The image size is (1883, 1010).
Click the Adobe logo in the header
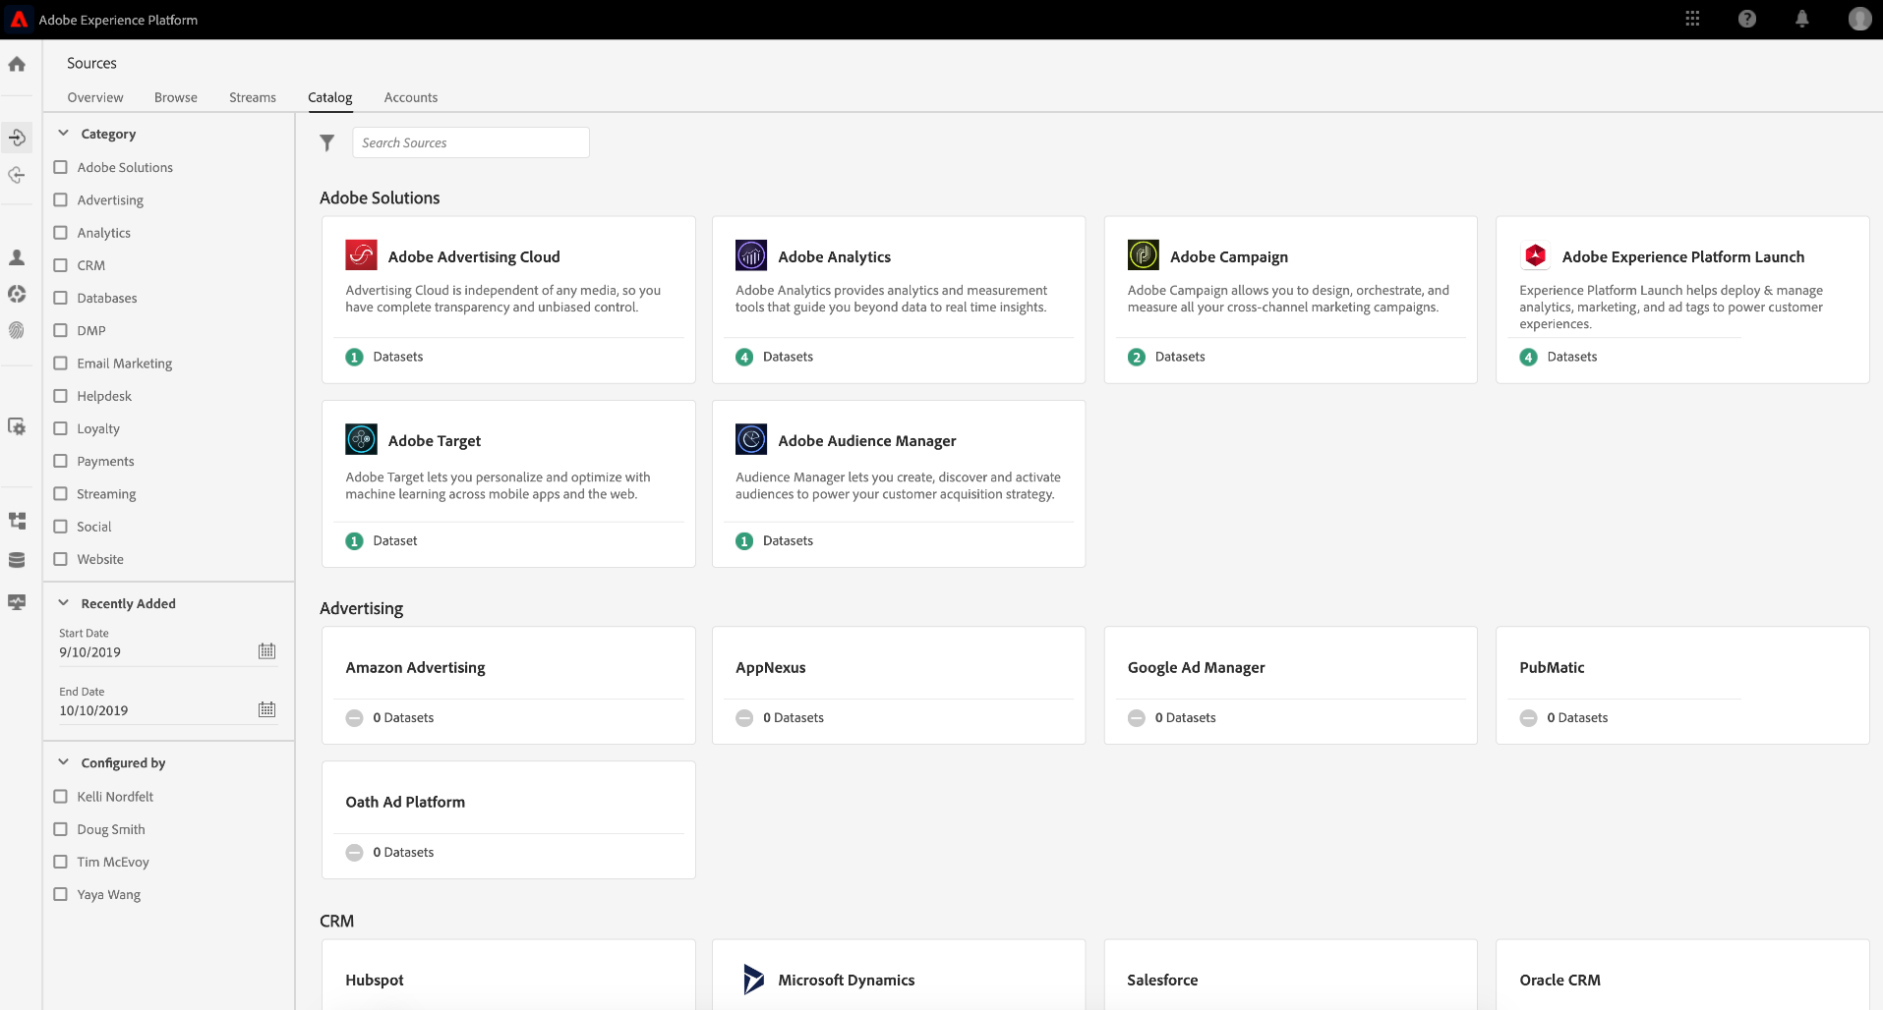coord(19,20)
